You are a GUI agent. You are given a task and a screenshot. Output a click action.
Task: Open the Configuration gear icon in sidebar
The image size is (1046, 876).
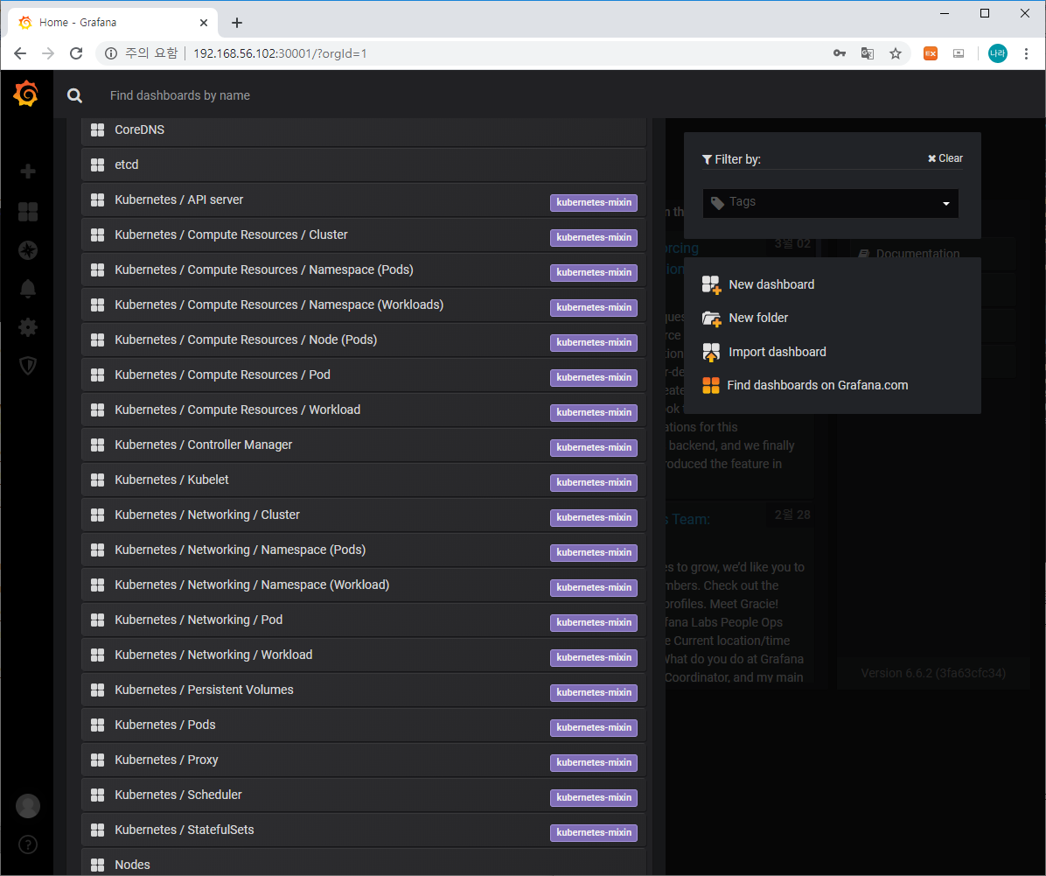28,327
